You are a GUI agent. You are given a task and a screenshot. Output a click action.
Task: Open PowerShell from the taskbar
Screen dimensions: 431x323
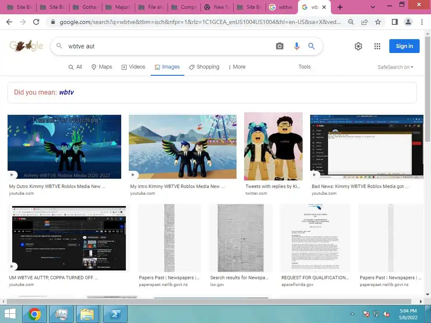(x=115, y=314)
